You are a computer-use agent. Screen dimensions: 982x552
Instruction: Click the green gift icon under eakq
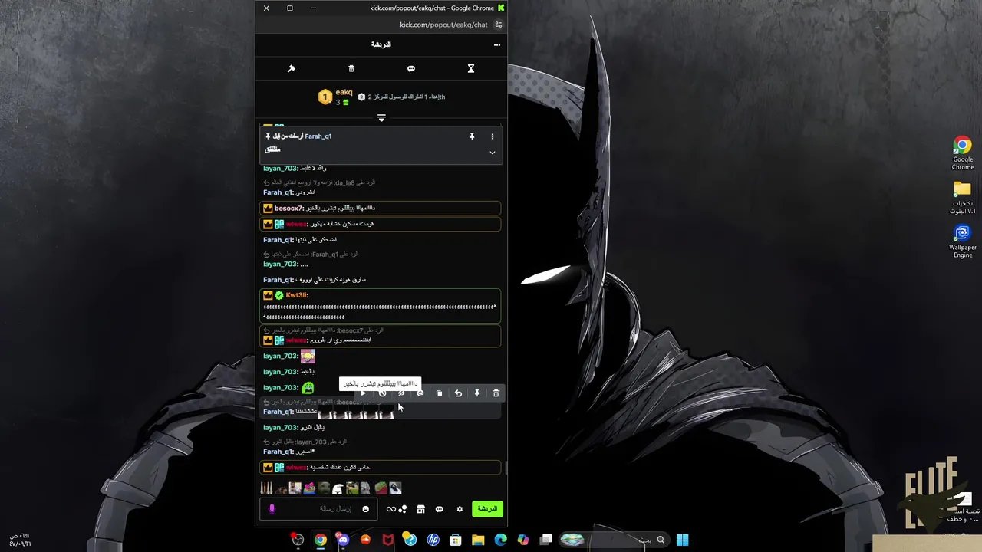(x=346, y=102)
